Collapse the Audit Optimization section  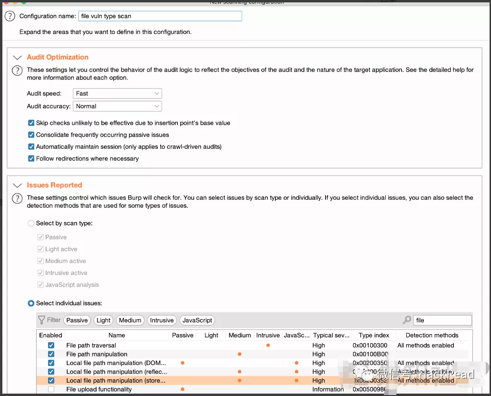(x=17, y=57)
